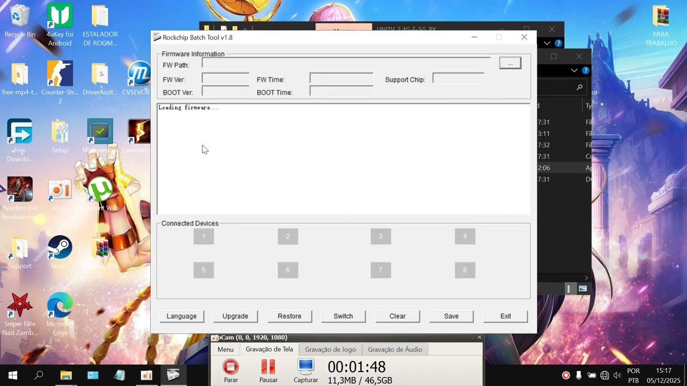Open the WinRAR archive icon beside Steam
The height and width of the screenshot is (386, 687).
click(x=100, y=253)
